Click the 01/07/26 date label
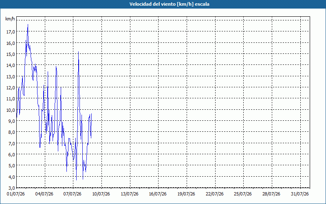The height and width of the screenshot is (204, 326). tap(16, 194)
